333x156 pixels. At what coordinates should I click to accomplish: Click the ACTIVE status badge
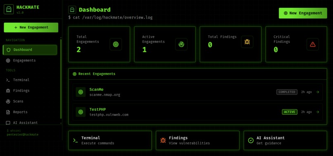[290, 112]
